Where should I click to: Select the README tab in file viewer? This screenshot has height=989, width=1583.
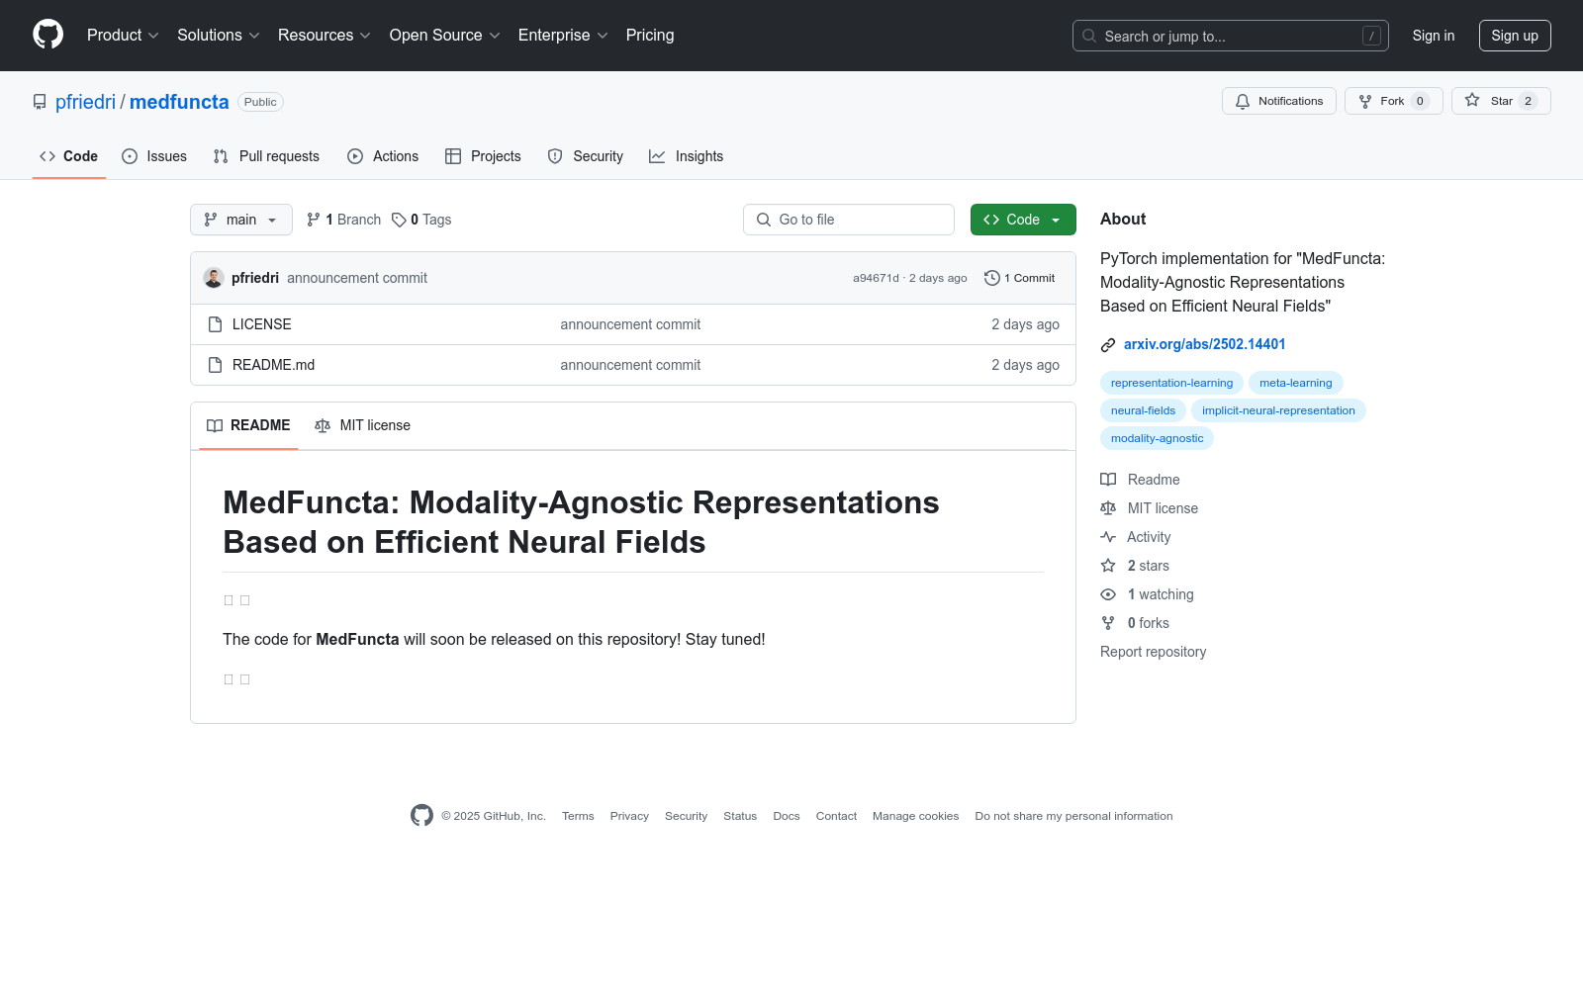click(x=248, y=425)
